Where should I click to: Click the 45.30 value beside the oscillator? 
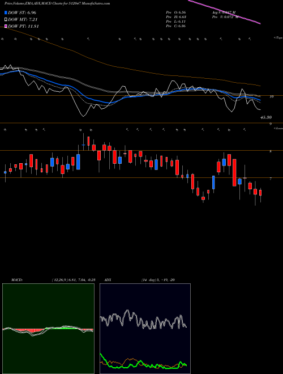click(x=267, y=117)
